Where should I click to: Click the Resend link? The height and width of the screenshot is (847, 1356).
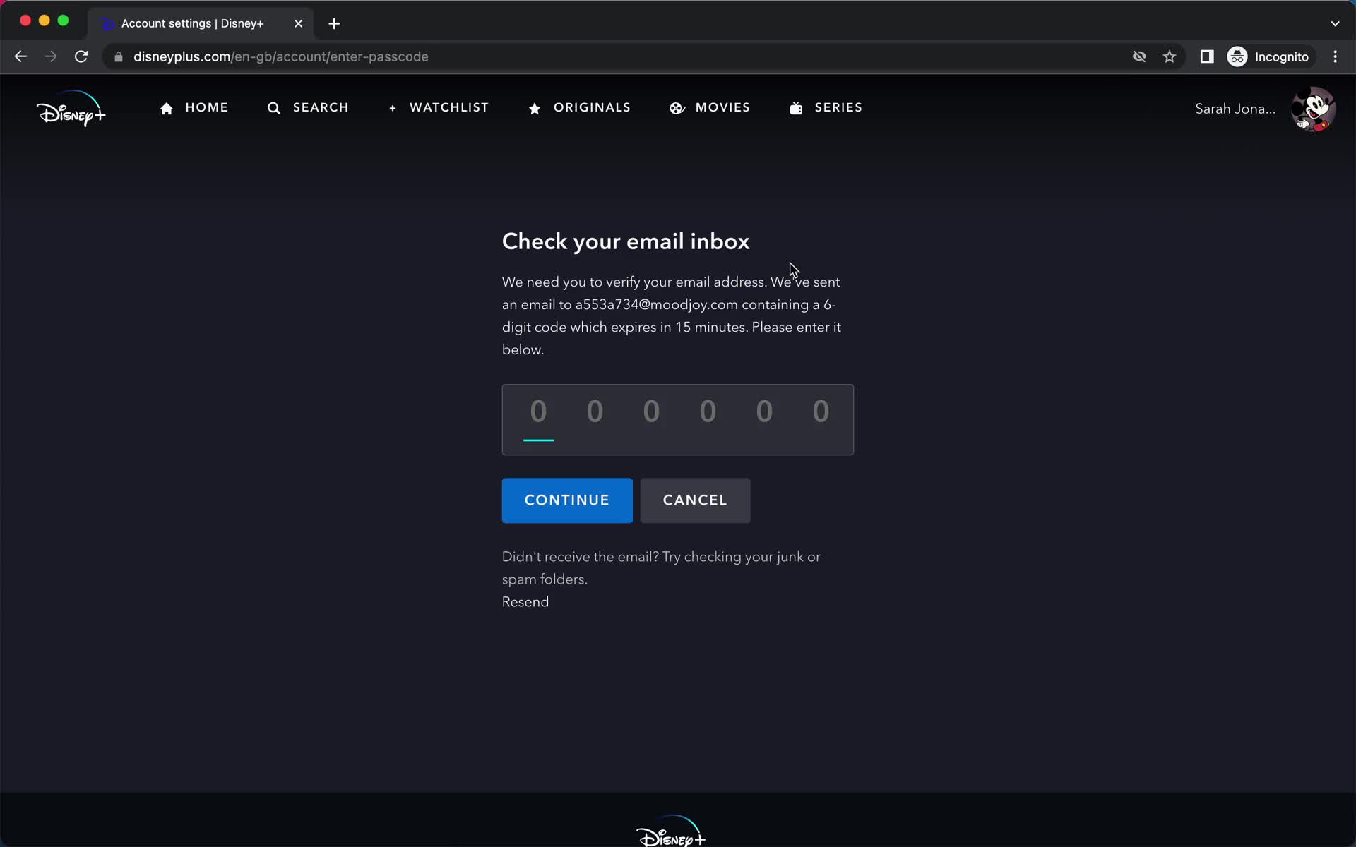525,601
